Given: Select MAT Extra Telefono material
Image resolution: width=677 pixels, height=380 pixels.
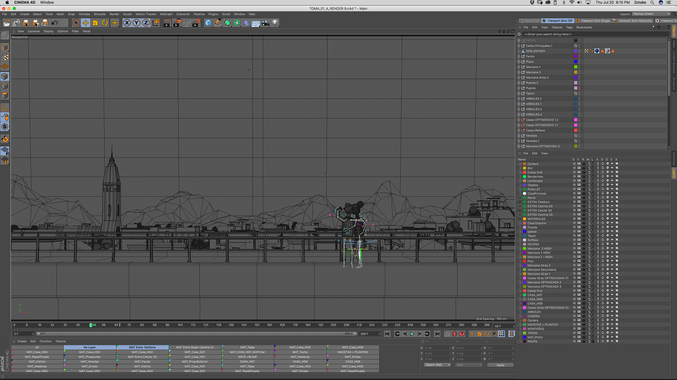Looking at the screenshot, I should 142,347.
